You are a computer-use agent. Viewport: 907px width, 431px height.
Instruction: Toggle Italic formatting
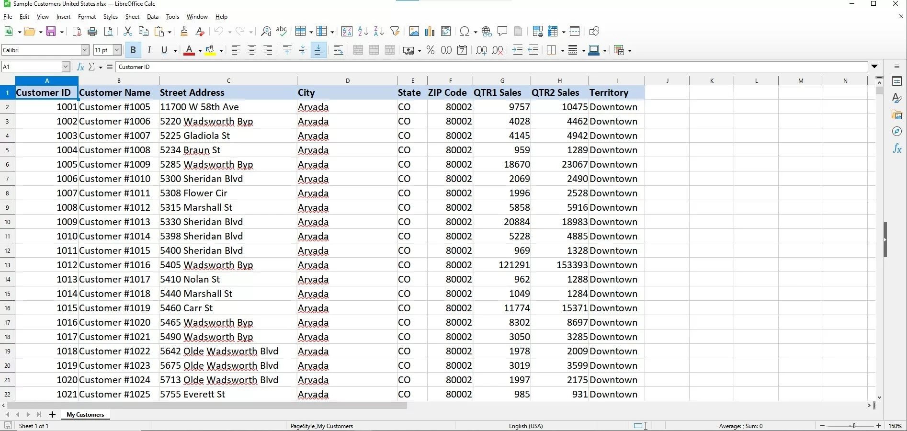149,50
